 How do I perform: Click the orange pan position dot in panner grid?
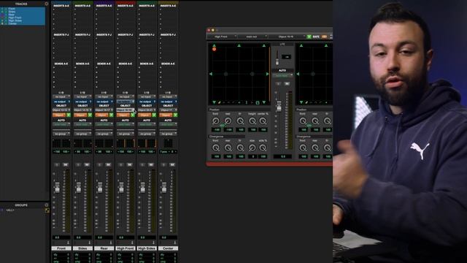pos(214,49)
